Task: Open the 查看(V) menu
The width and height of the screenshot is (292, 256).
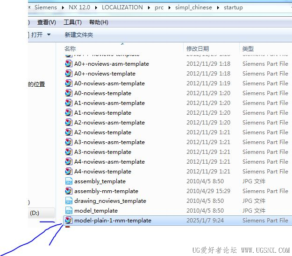Action: (47, 22)
